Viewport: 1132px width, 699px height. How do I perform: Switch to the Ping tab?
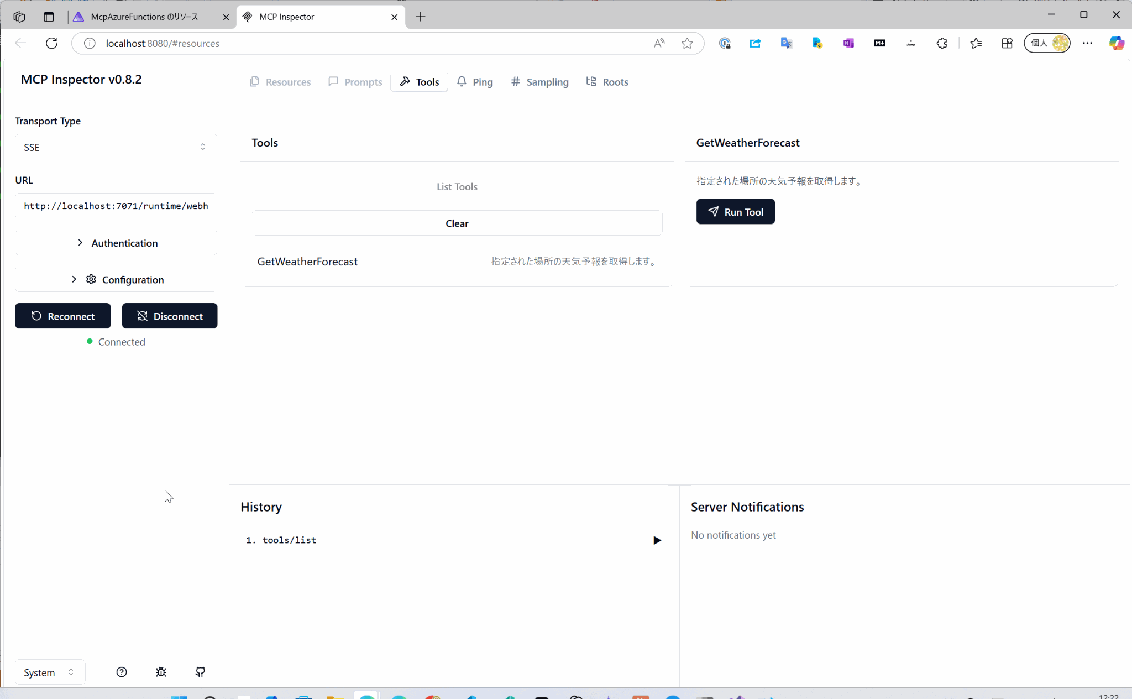click(x=475, y=82)
